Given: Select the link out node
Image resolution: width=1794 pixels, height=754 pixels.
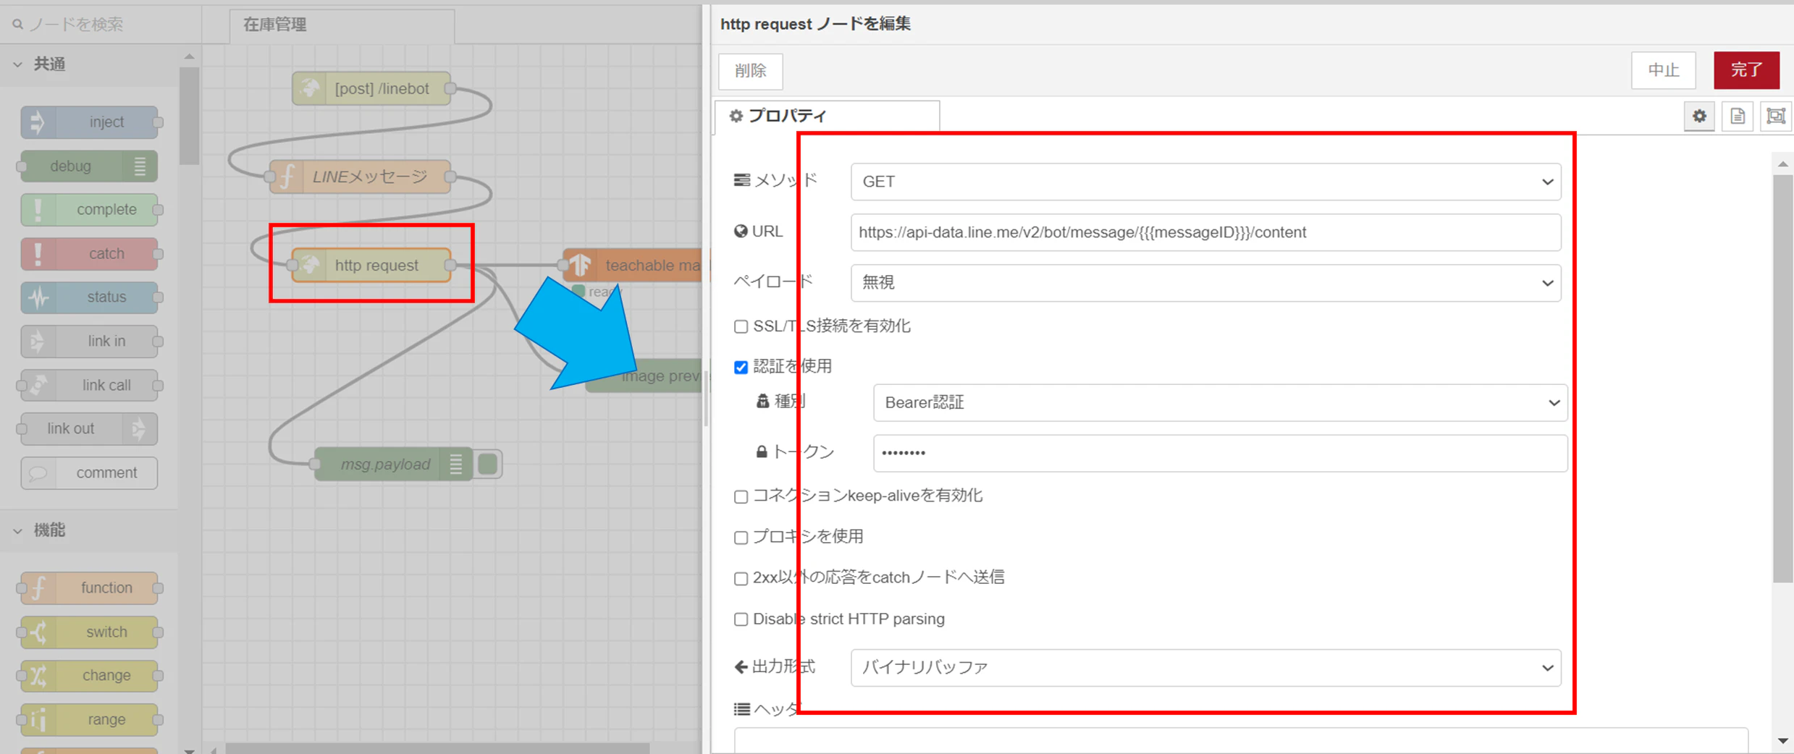Looking at the screenshot, I should pyautogui.click(x=89, y=429).
